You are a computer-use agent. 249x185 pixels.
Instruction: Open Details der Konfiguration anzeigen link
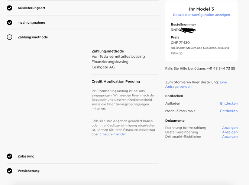pyautogui.click(x=201, y=15)
